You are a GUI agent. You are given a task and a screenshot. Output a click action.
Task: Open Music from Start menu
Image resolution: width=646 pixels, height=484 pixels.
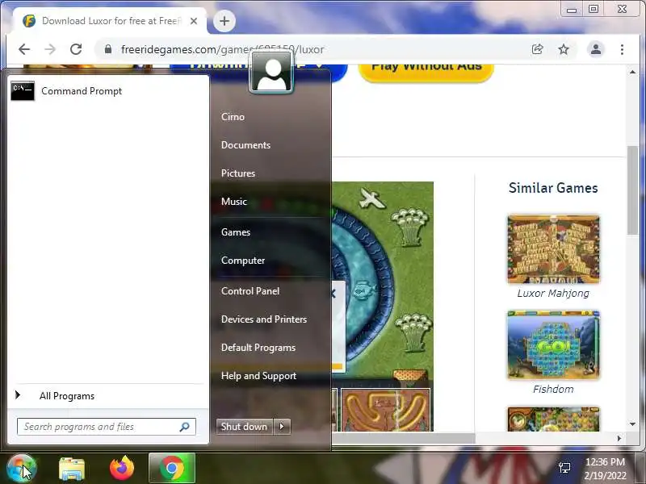point(234,202)
